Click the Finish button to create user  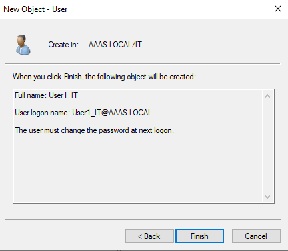pos(199,236)
